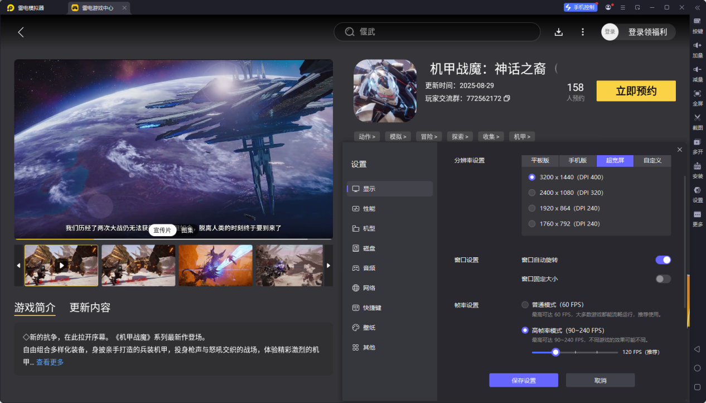Open the 探索 genre tag
The image size is (706, 403).
click(x=460, y=136)
